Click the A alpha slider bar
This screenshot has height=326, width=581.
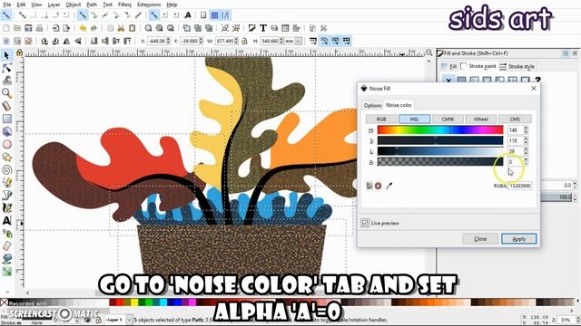click(x=440, y=162)
